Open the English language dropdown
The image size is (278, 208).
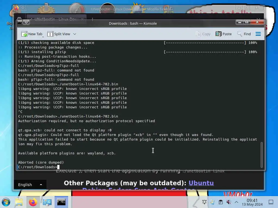[x=30, y=185]
